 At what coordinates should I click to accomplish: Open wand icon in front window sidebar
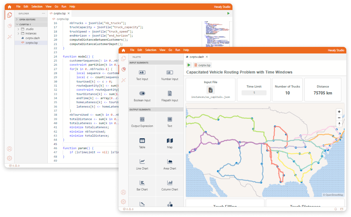pyautogui.click(x=123, y=80)
